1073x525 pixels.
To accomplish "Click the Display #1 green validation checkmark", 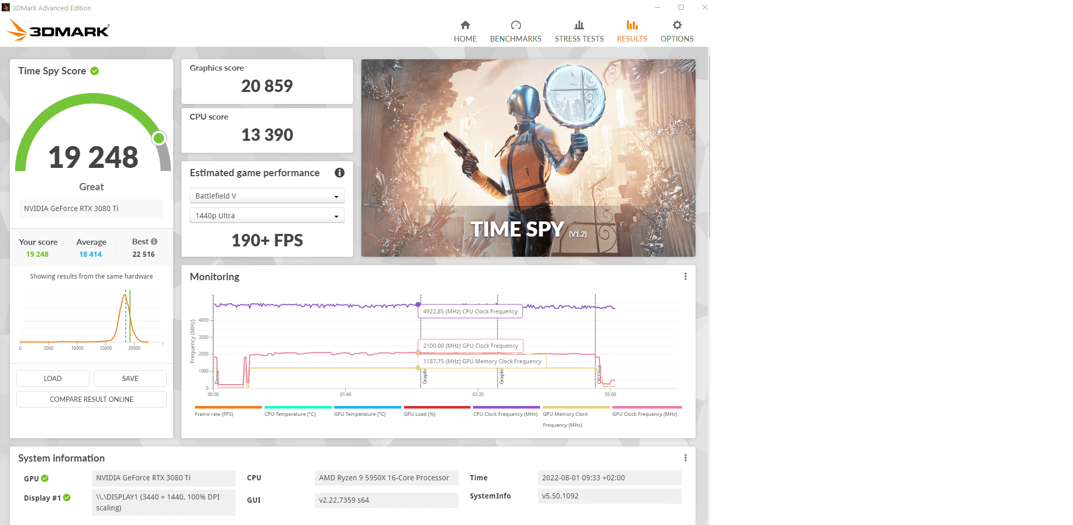I will pyautogui.click(x=67, y=497).
